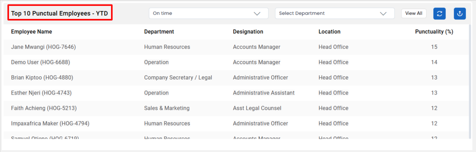Select the Jane Mwangi (HOG-7646) row

(236, 47)
